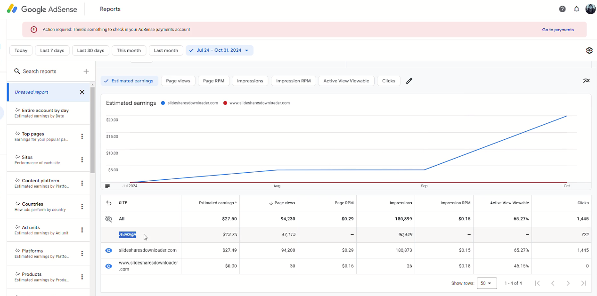Select the Today date filter
597x296 pixels.
point(21,50)
